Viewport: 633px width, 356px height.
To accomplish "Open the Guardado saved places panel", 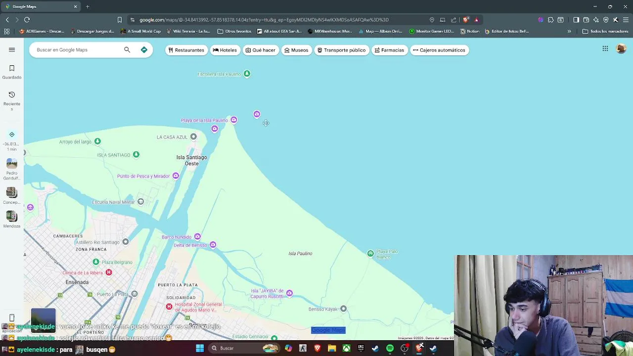I will click(12, 72).
